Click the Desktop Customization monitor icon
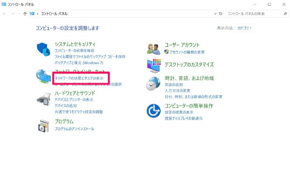The width and height of the screenshot is (290, 184). click(x=154, y=66)
